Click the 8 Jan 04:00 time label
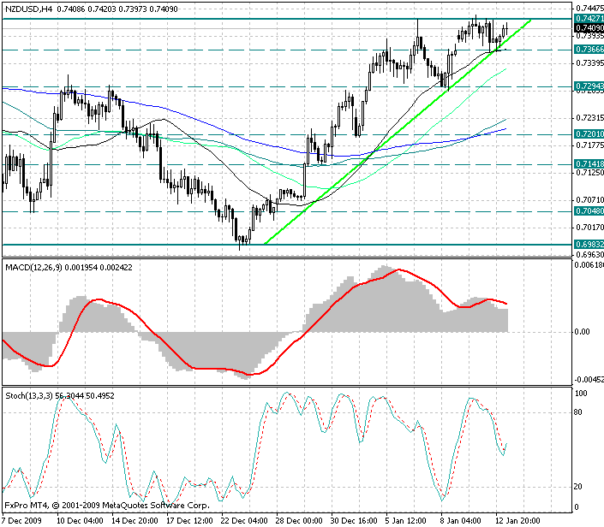 461,521
